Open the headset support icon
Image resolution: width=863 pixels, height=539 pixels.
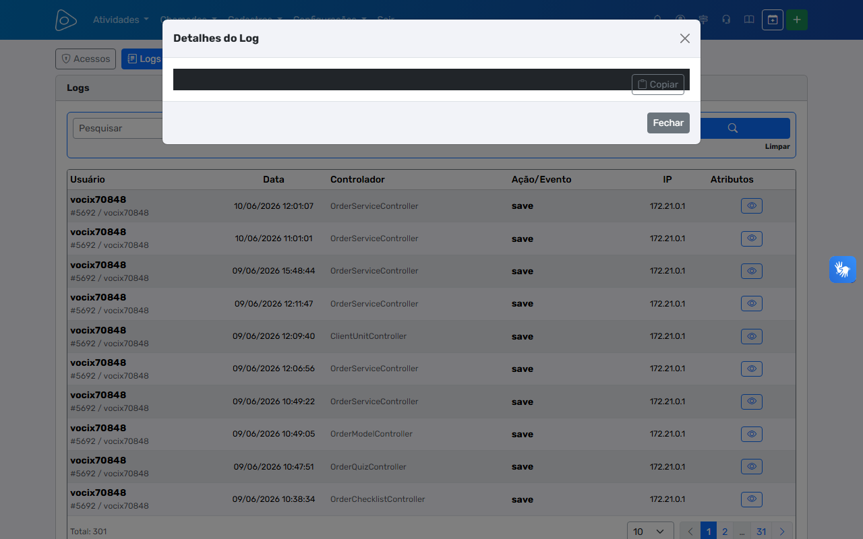[x=726, y=20]
